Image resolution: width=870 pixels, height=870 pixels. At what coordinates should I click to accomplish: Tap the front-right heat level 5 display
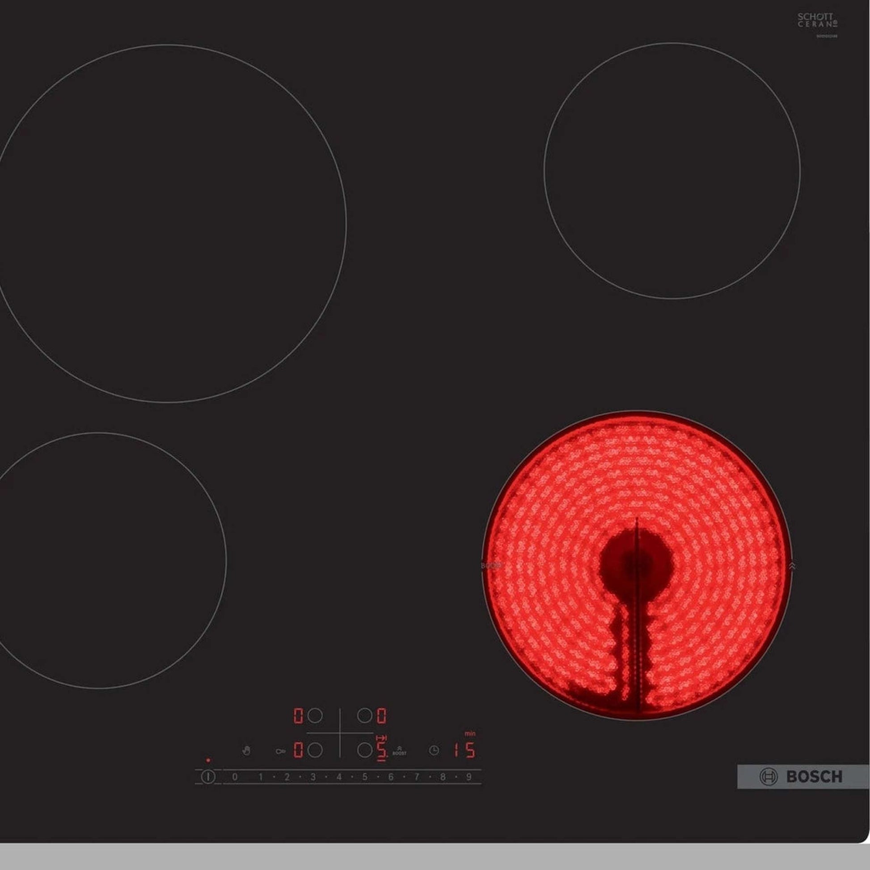tap(381, 750)
